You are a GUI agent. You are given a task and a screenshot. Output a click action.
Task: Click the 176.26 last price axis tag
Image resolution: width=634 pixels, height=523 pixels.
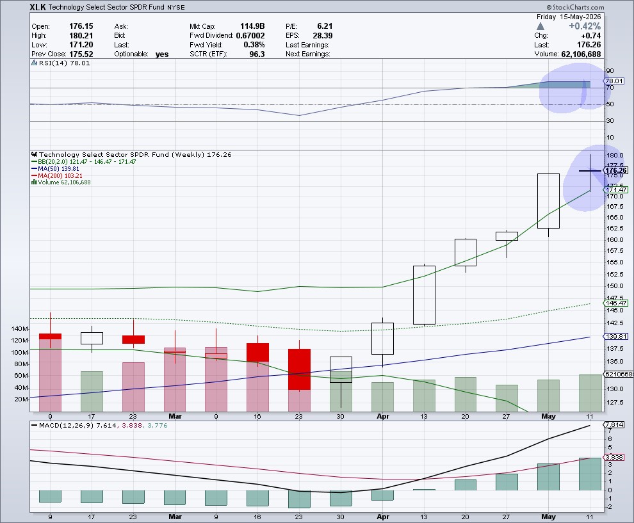point(616,170)
